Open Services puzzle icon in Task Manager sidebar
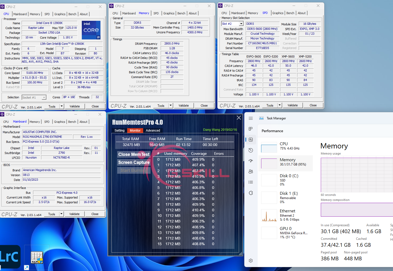 pos(251,193)
